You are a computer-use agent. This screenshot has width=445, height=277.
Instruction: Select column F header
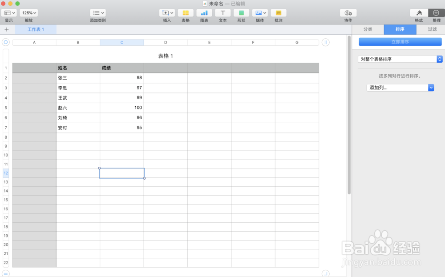tap(253, 42)
